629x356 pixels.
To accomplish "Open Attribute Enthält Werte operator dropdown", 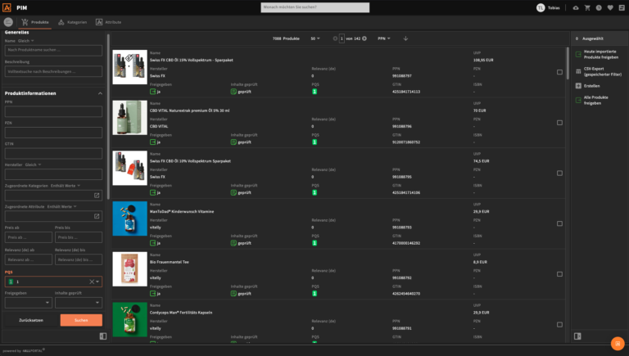I will (61, 206).
